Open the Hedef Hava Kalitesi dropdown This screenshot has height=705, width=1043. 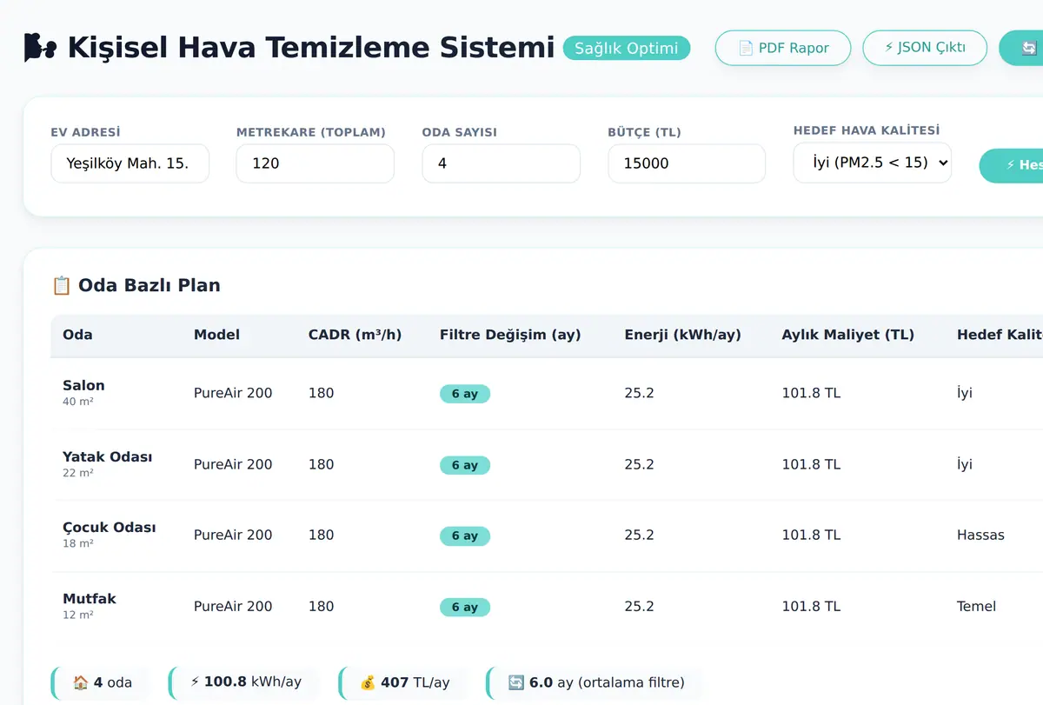coord(873,163)
